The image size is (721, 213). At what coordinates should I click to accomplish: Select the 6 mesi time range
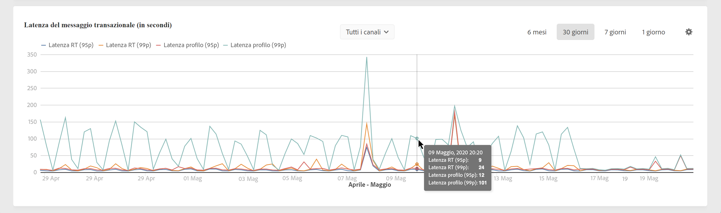pos(537,32)
